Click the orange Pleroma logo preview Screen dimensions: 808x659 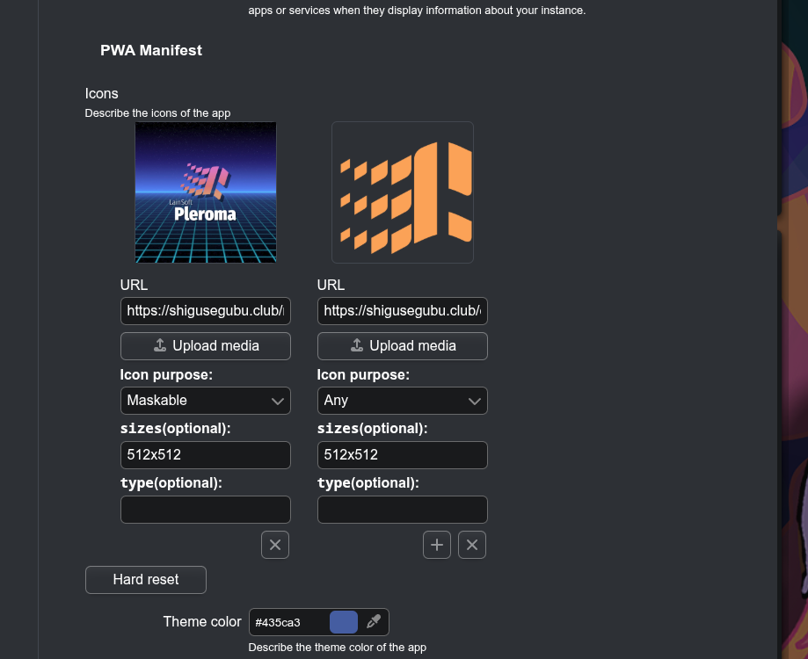point(403,192)
